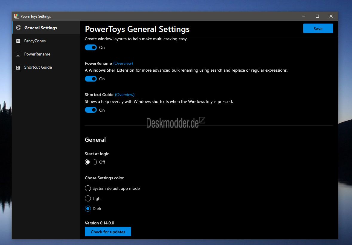The width and height of the screenshot is (352, 245).
Task: Close the PowerToys Settings window
Action: coord(331,16)
